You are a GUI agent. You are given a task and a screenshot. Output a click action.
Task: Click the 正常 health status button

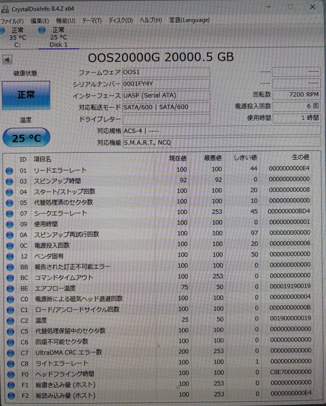tap(26, 95)
